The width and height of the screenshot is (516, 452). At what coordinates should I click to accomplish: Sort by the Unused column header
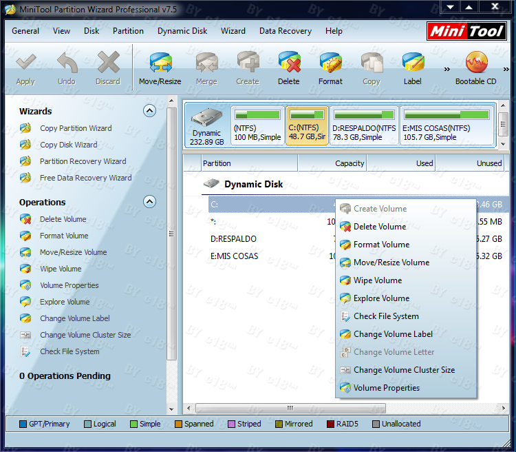(470, 163)
